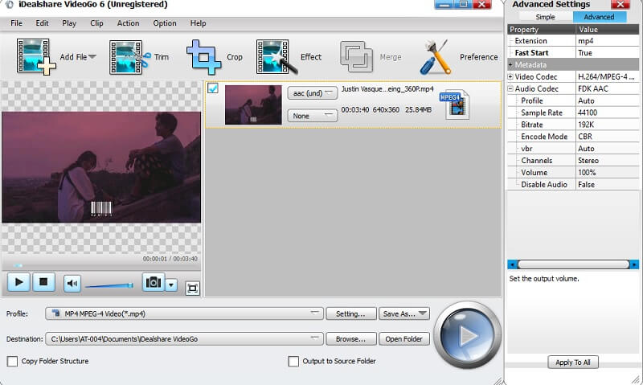643x385 pixels.
Task: Open the Preference settings icon
Action: (x=439, y=56)
